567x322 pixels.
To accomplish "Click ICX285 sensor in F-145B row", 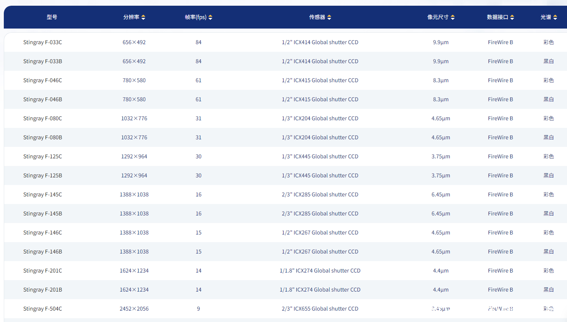I will pyautogui.click(x=320, y=214).
